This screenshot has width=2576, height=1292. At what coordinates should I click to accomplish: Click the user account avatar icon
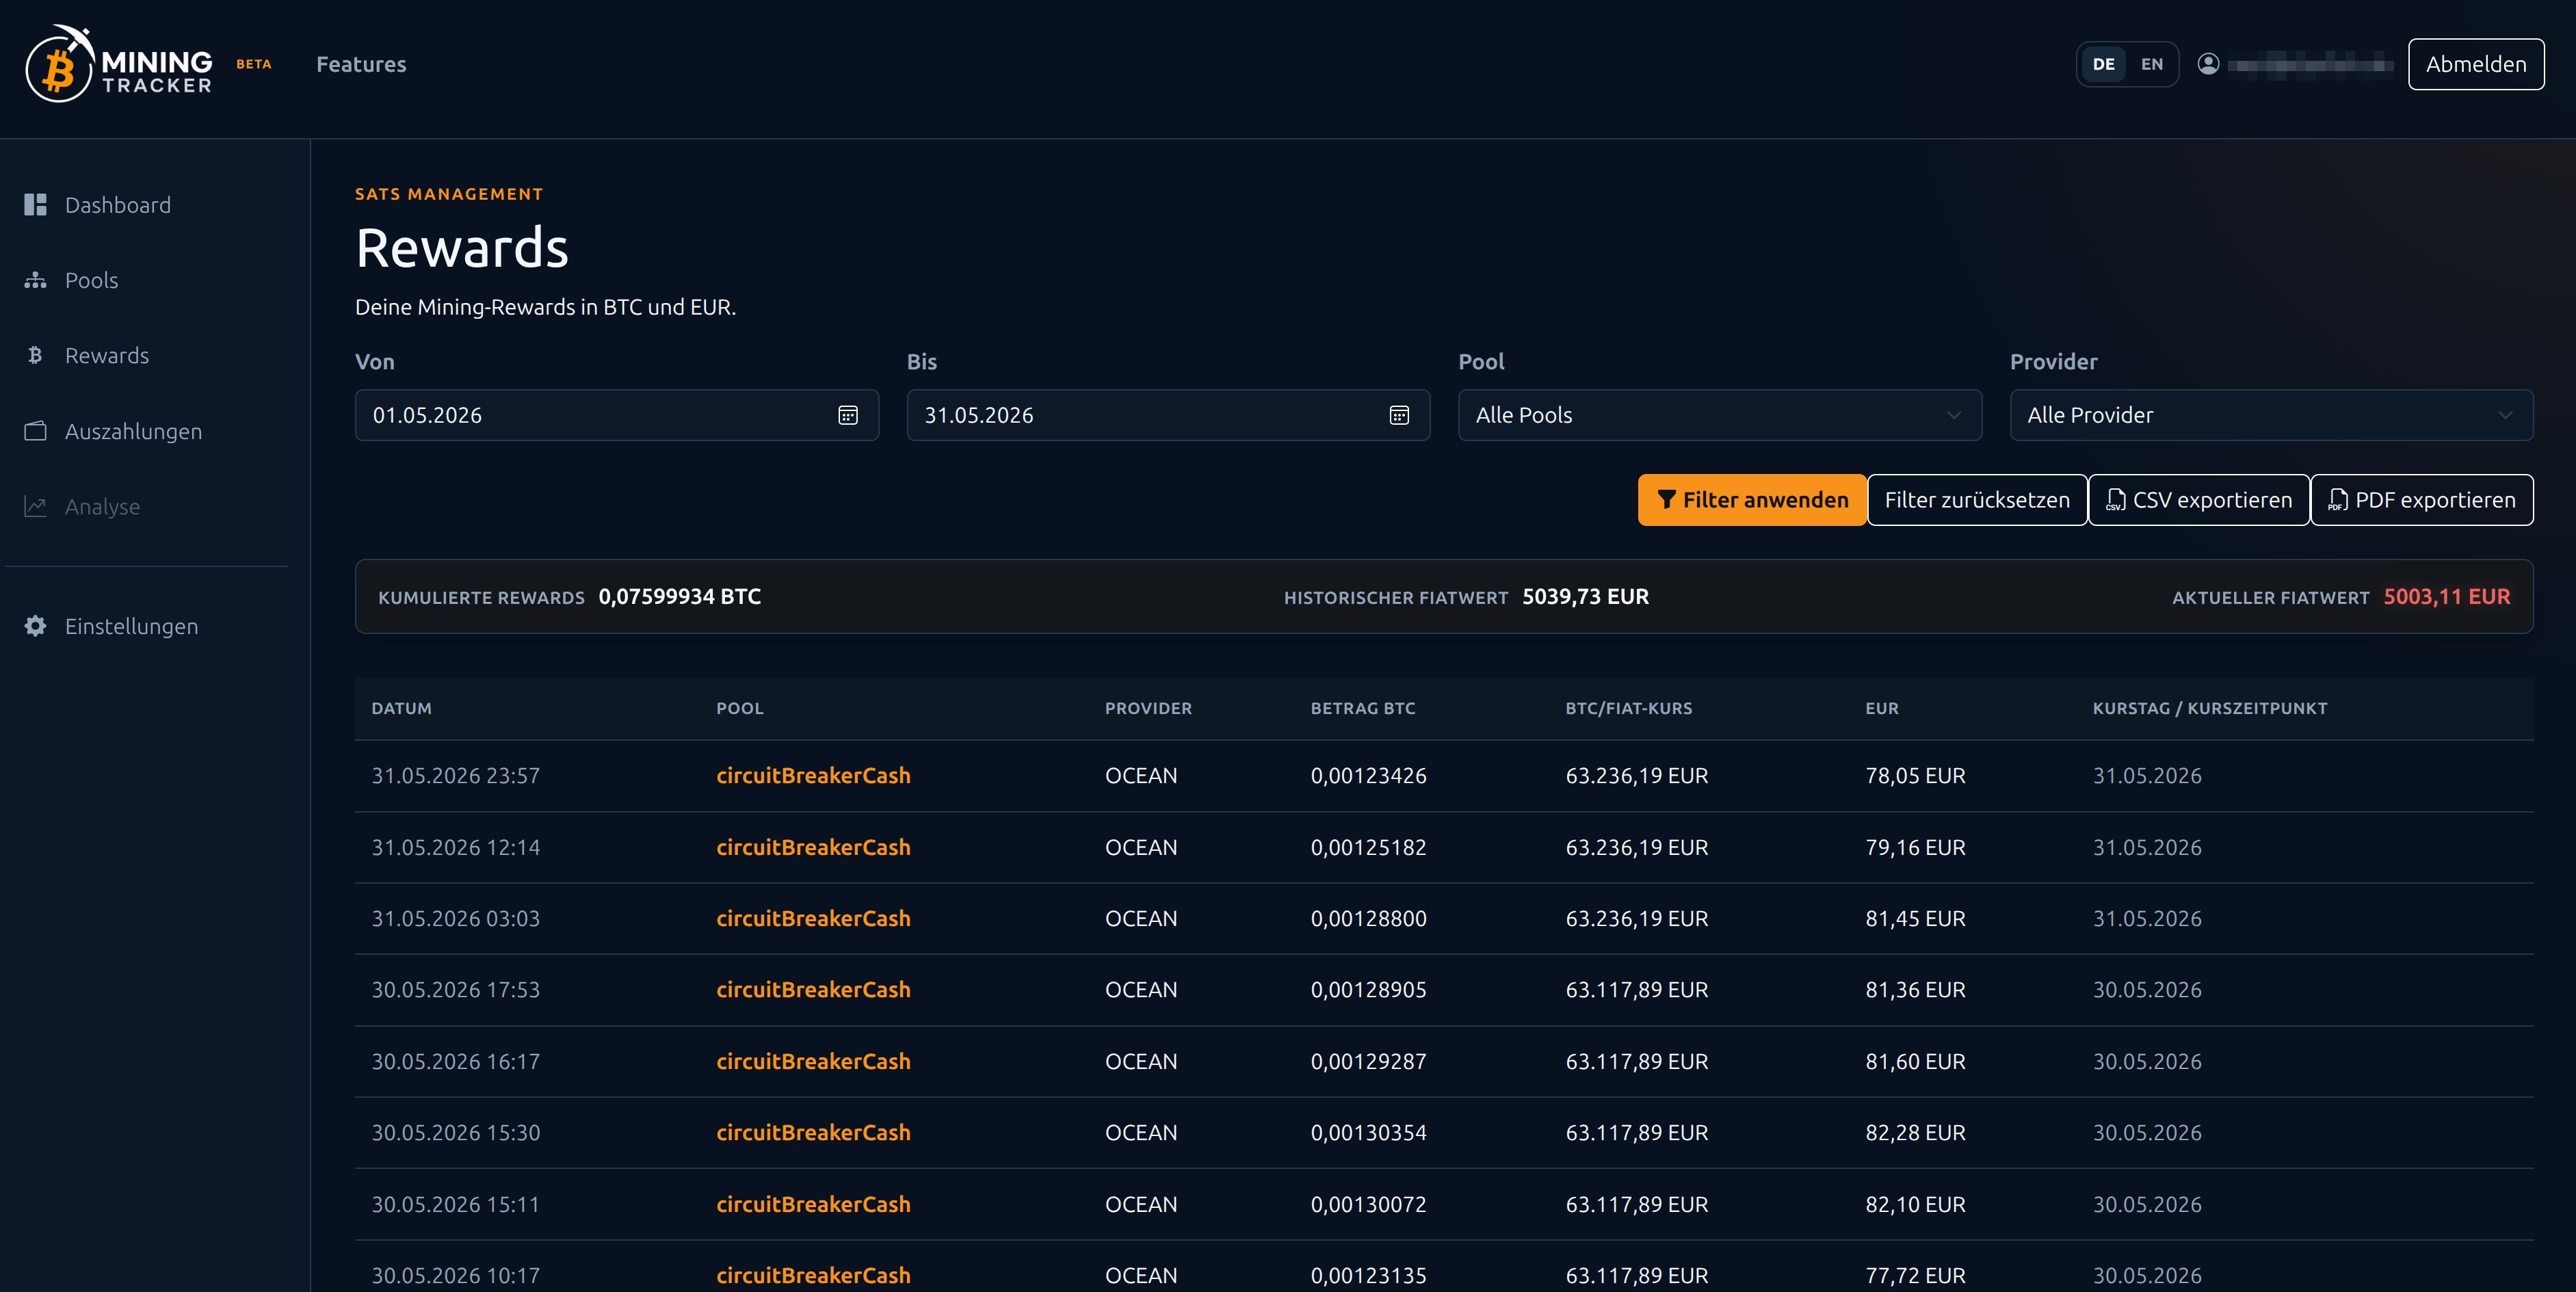coord(2208,64)
